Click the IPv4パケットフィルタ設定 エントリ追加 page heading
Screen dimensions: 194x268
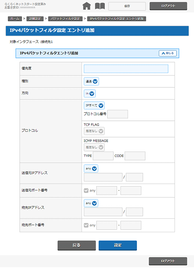52,30
